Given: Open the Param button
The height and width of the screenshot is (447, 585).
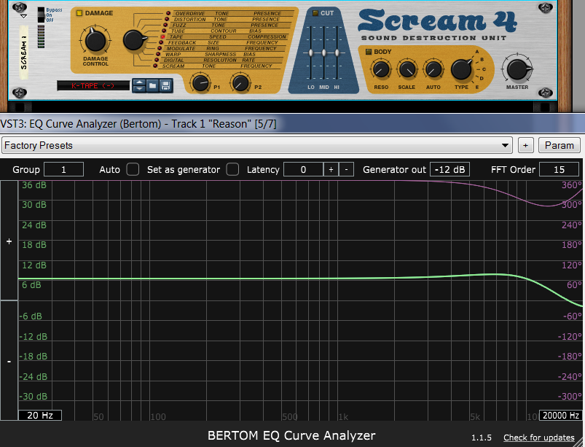Looking at the screenshot, I should [560, 145].
